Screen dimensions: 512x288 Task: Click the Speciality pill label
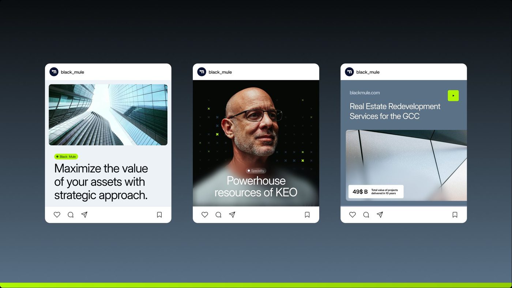[256, 171]
